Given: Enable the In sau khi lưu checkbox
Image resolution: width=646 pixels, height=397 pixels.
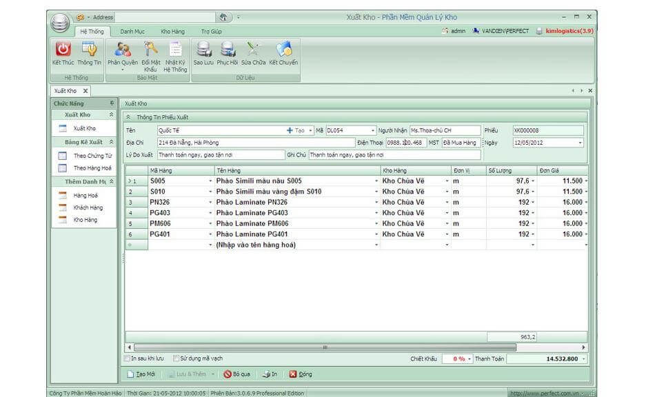Looking at the screenshot, I should coord(127,358).
